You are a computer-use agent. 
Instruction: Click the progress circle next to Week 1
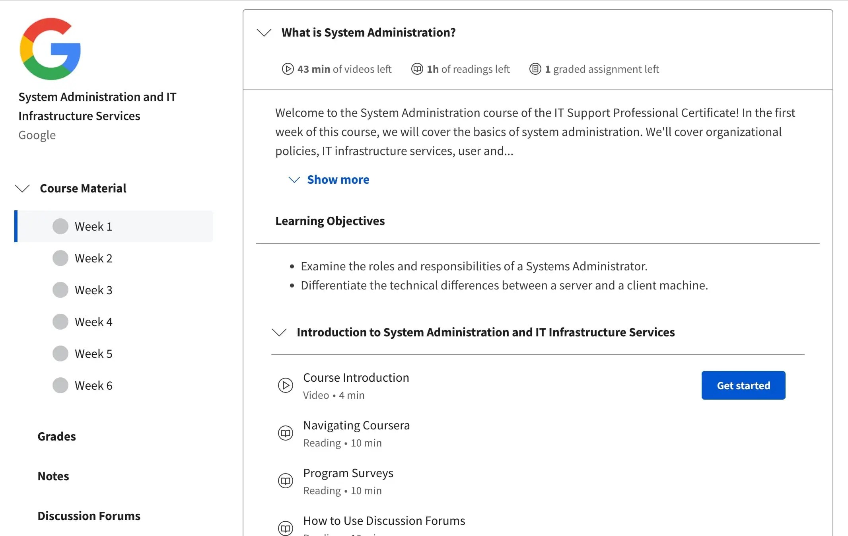point(60,226)
